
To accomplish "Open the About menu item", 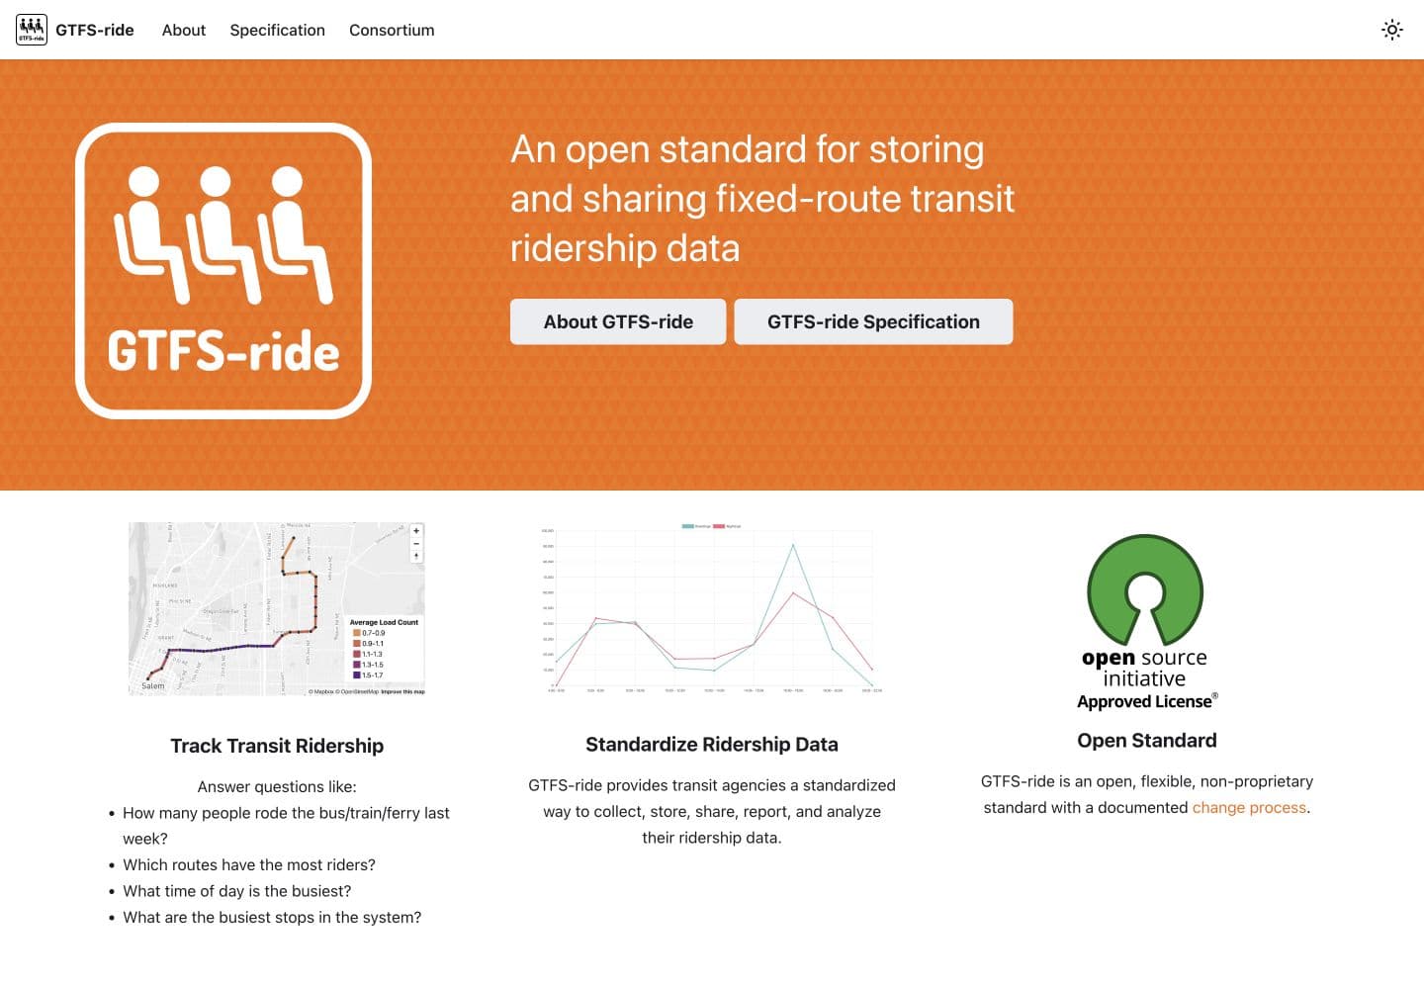I will point(184,30).
